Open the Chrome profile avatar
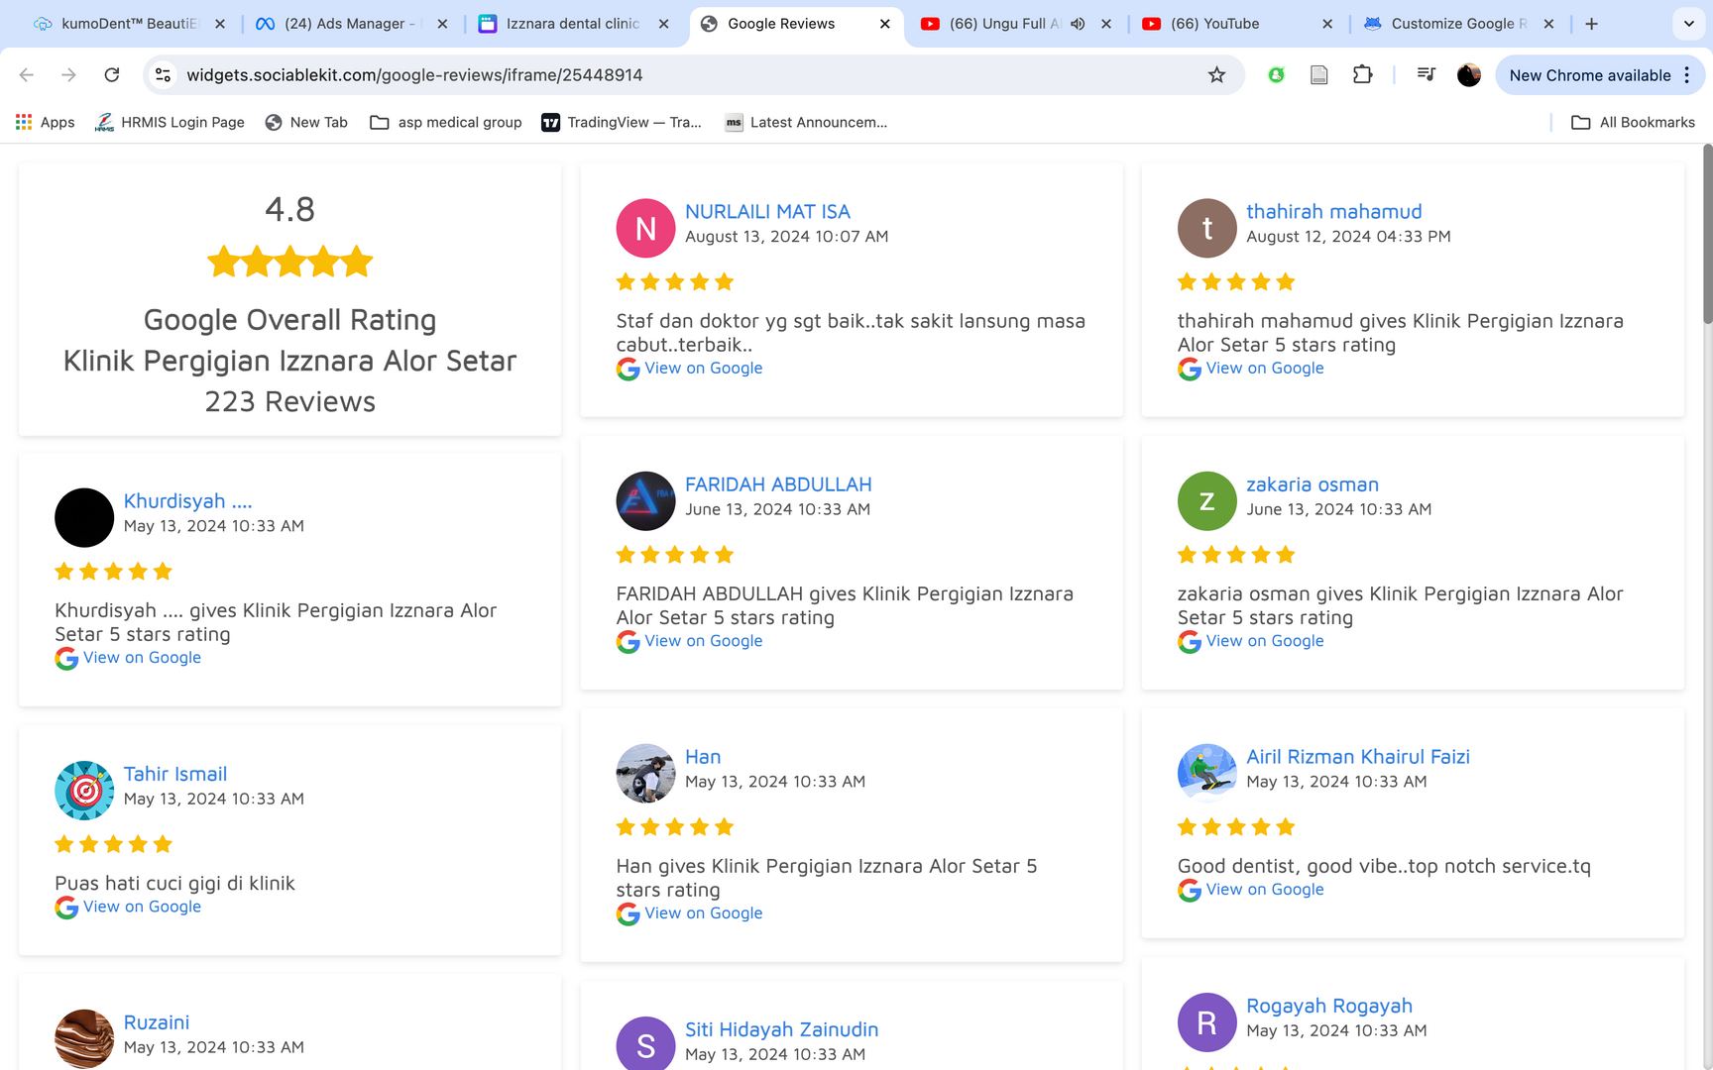Screen dimensions: 1713x1070 1469,75
